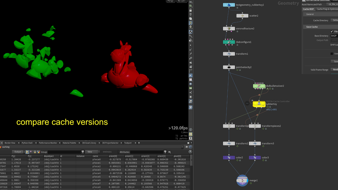Image resolution: width=338 pixels, height=190 pixels.
Task: Open Cache Directory Default dropdown
Action: [334, 20]
